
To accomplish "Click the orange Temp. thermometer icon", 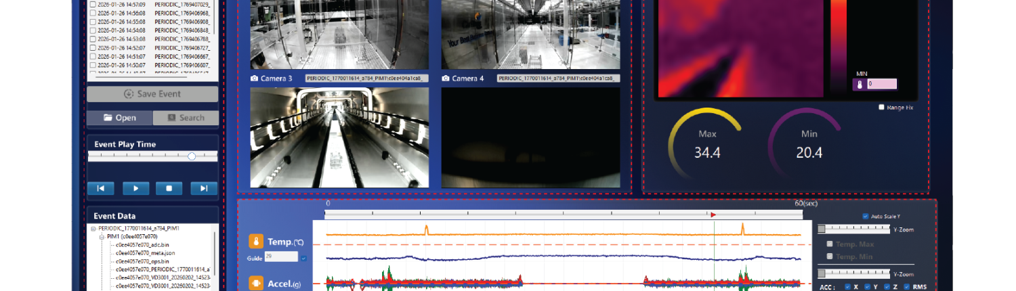I will click(256, 242).
